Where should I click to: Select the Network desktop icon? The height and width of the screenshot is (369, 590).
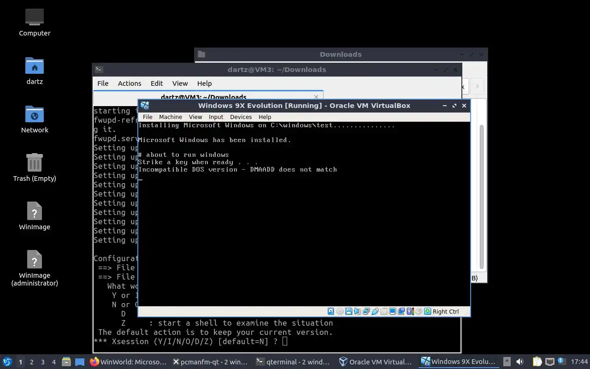[x=35, y=119]
